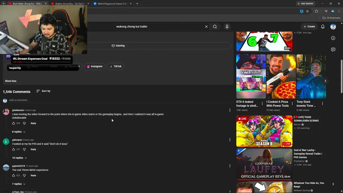Open menu for Tony Stark invents Time short

click(322, 103)
